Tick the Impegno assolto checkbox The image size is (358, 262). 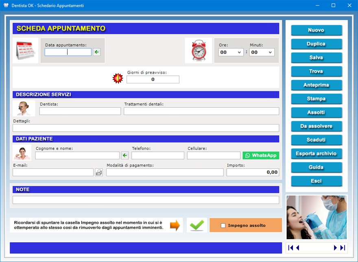click(223, 225)
